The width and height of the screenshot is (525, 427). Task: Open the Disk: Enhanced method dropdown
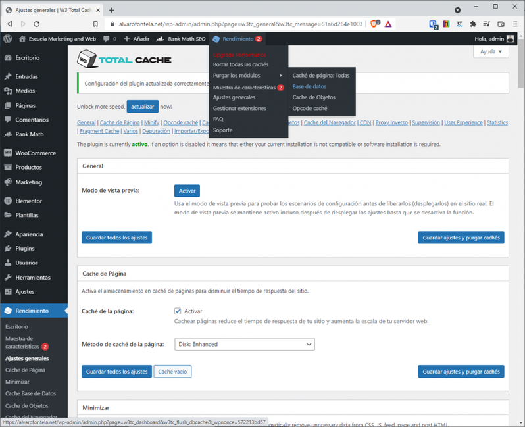coord(245,344)
